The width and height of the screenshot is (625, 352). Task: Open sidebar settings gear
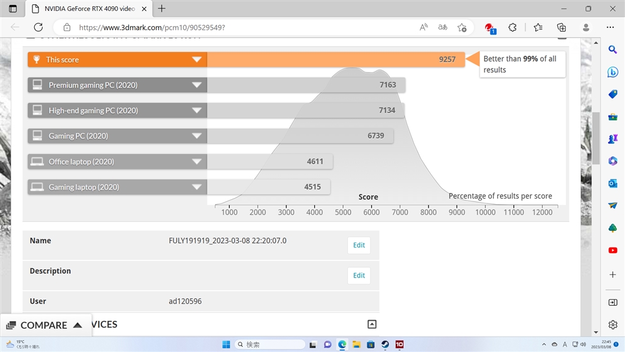tap(613, 324)
